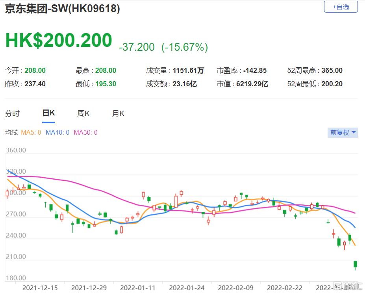
Task: Click the 市盈率 -142.85 value
Action: [x=255, y=71]
